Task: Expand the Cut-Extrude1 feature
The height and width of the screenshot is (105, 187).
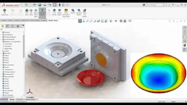Action: (1, 91)
